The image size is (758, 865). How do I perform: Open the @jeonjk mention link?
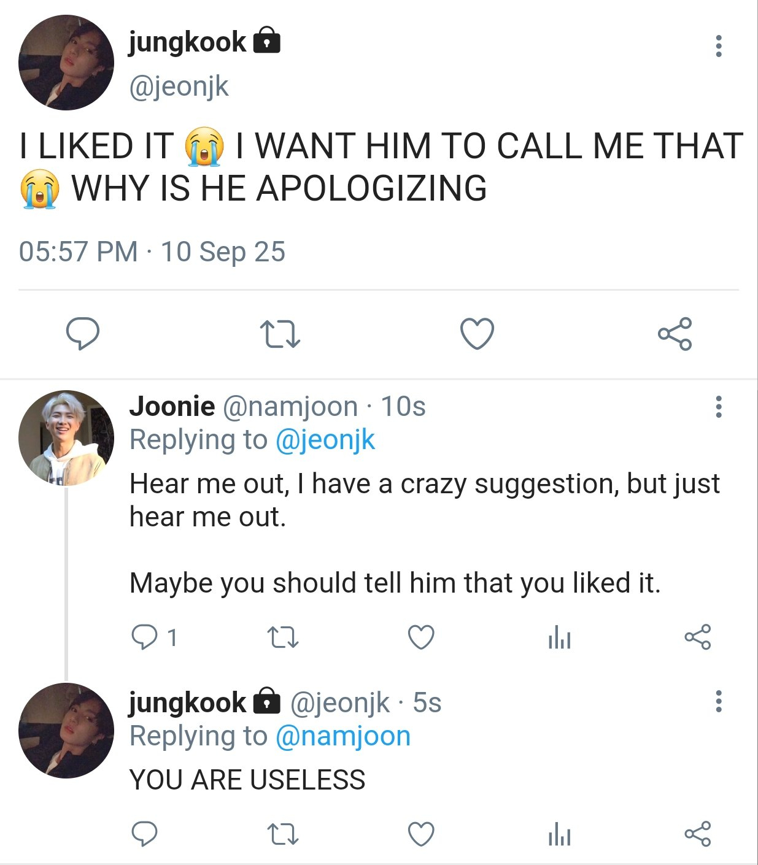[325, 440]
